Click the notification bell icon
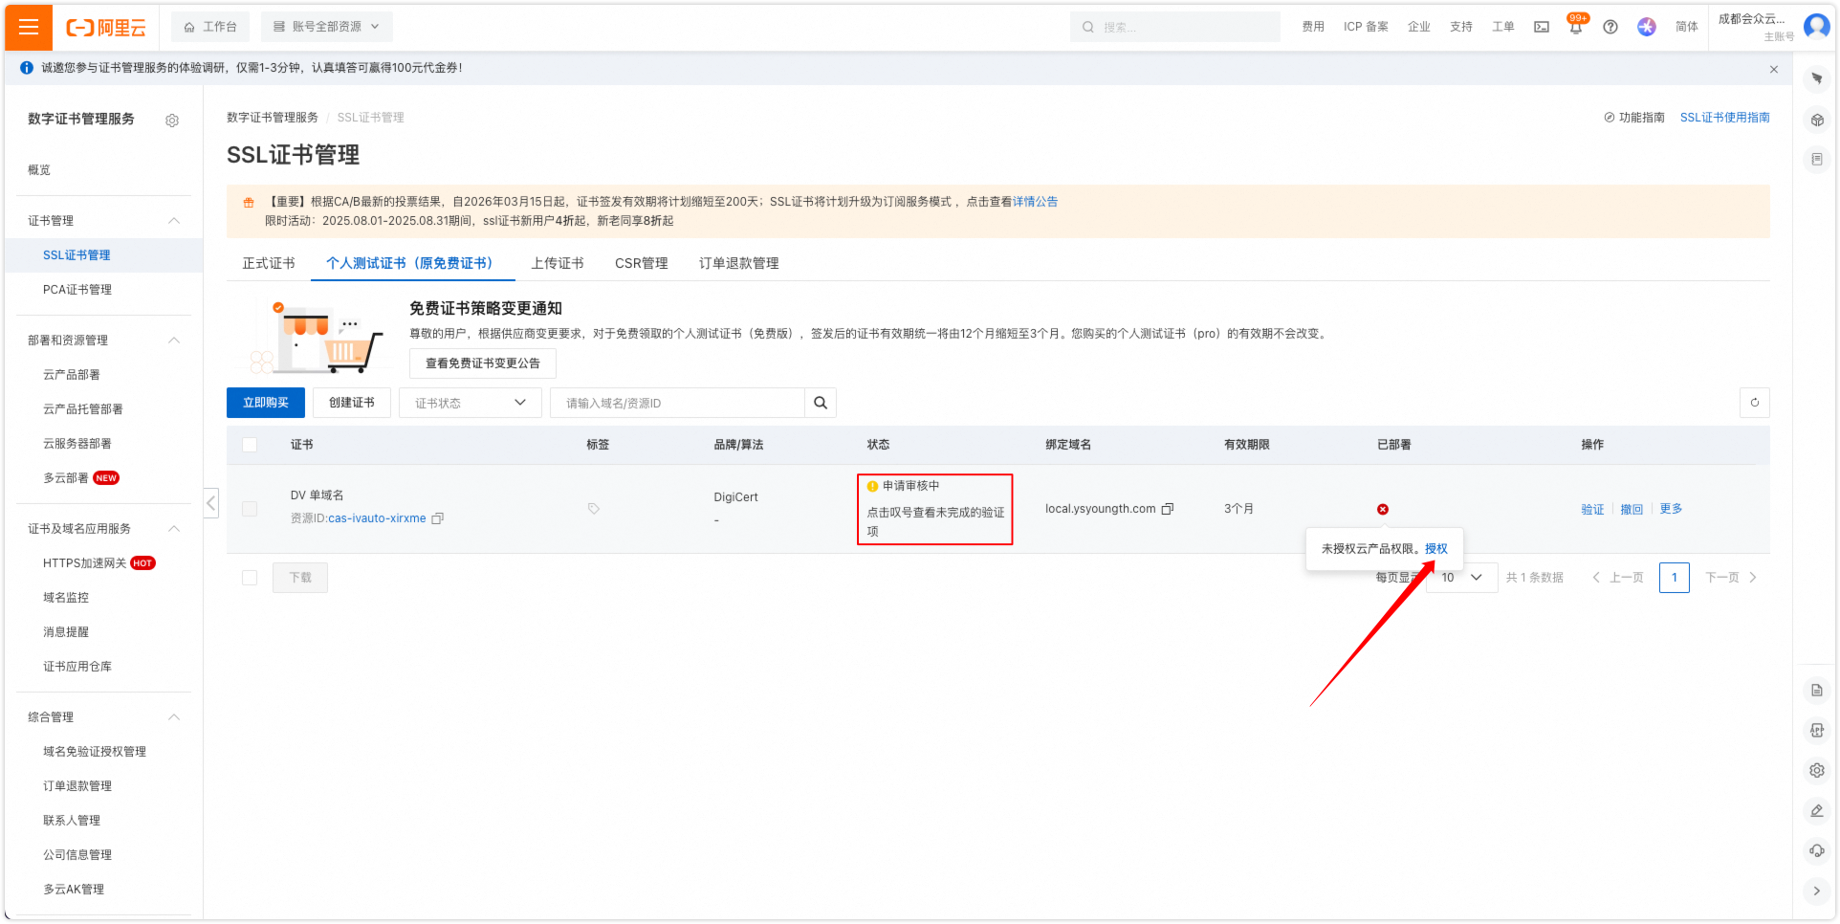 [x=1575, y=27]
